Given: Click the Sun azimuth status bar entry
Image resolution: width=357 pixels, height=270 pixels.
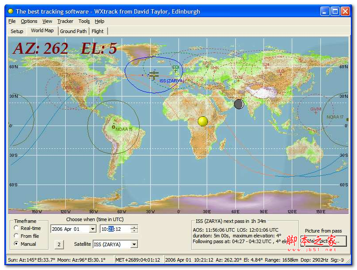Looking at the screenshot, I should pyautogui.click(x=32, y=260).
